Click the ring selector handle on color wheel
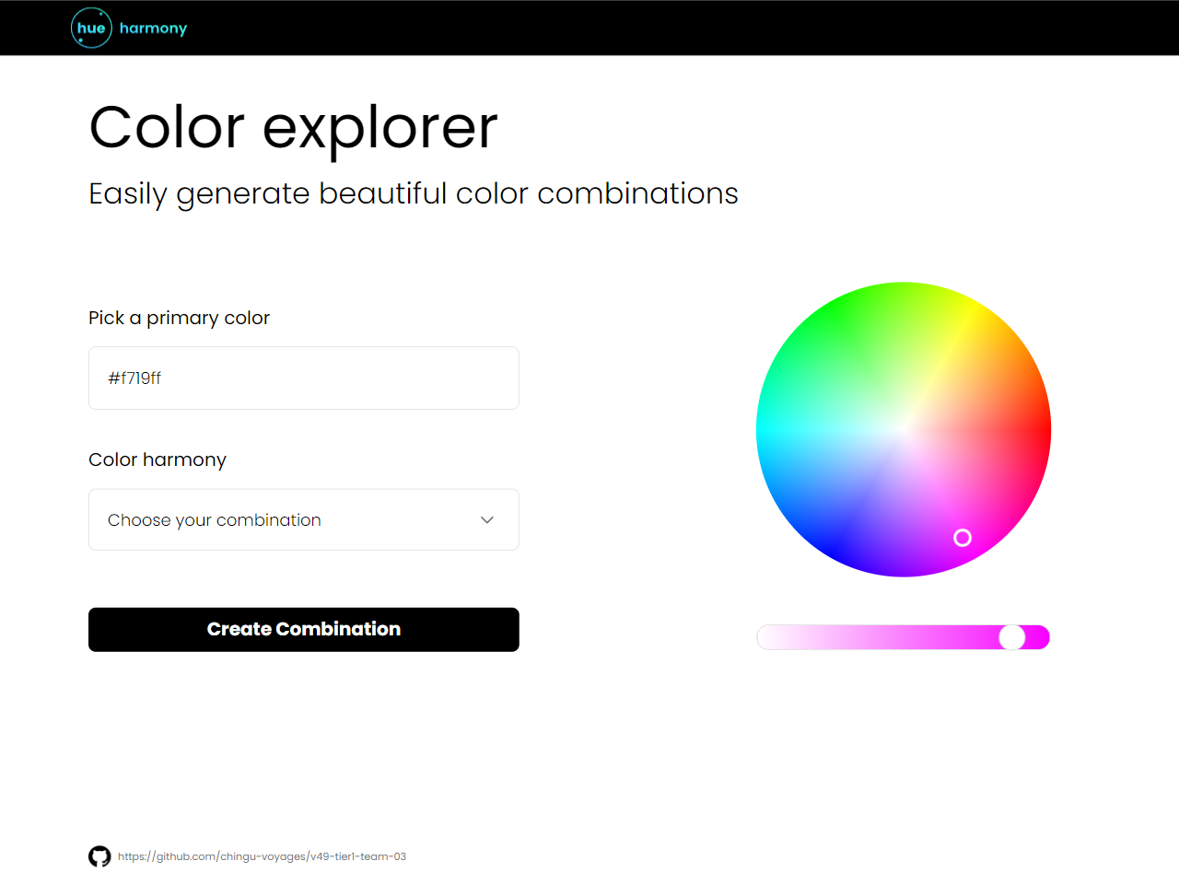The image size is (1179, 896). pyautogui.click(x=963, y=538)
